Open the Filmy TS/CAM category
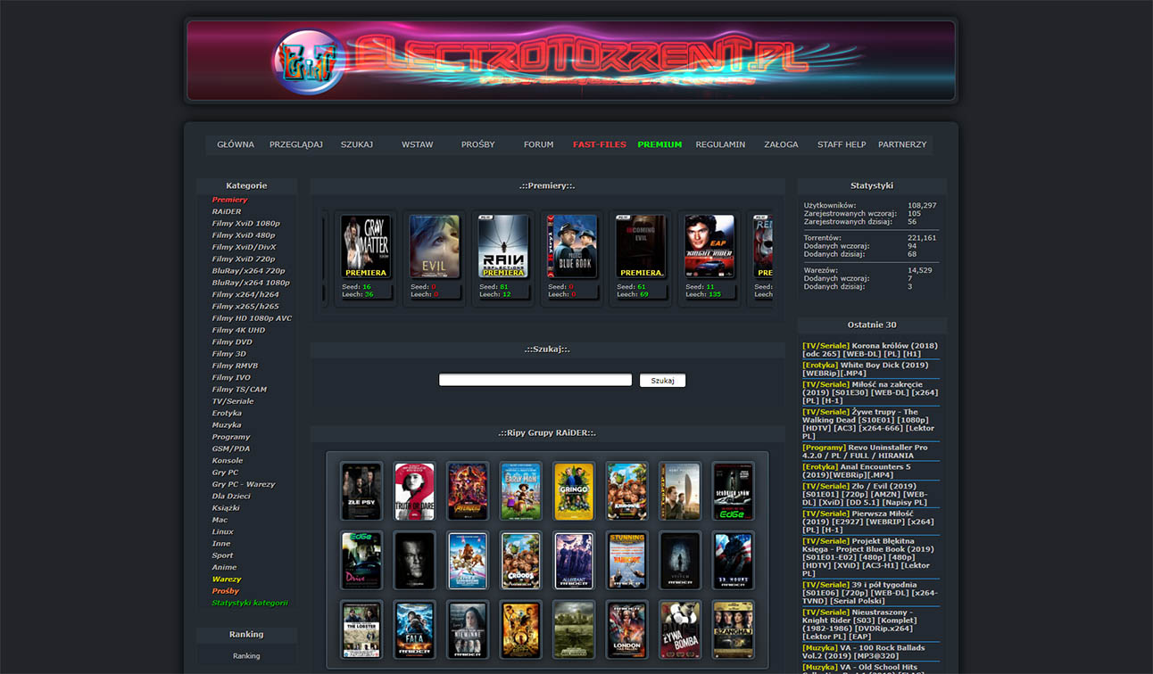The width and height of the screenshot is (1153, 674). [x=239, y=390]
